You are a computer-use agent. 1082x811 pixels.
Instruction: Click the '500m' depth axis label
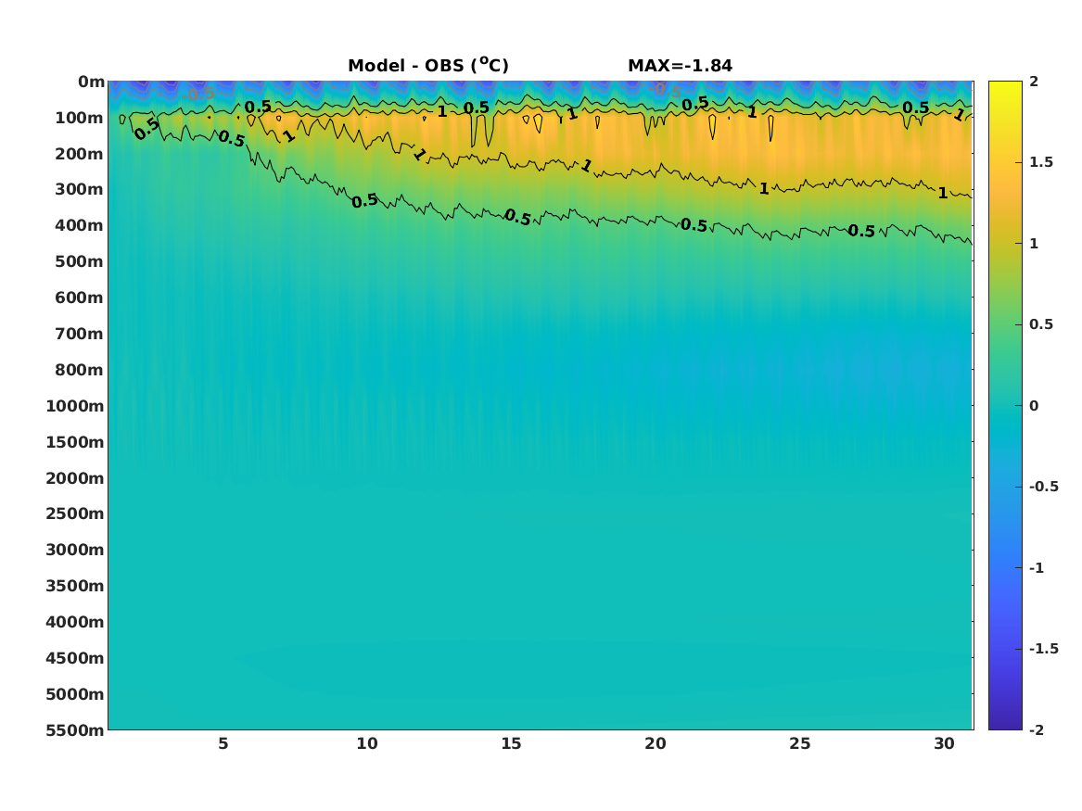(x=80, y=262)
